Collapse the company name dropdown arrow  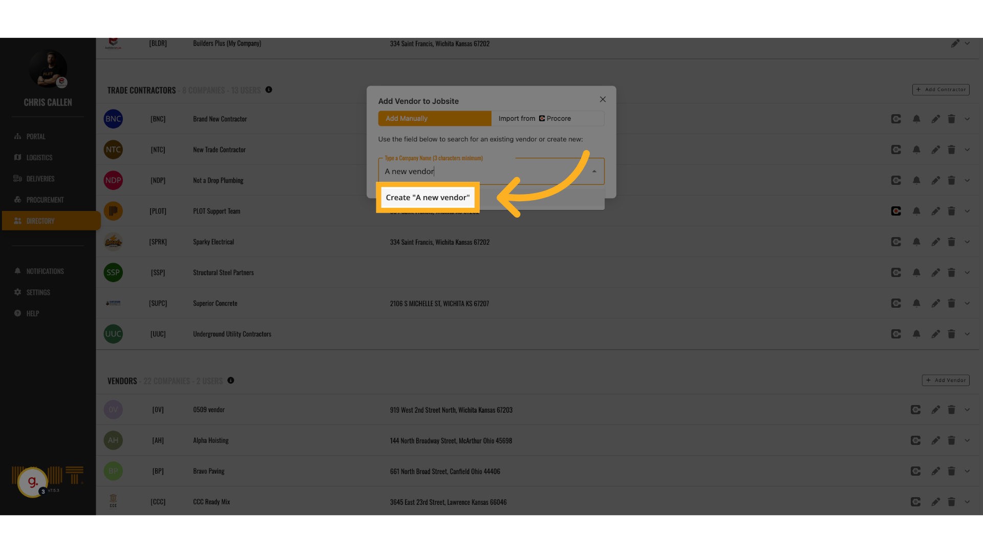coord(594,172)
